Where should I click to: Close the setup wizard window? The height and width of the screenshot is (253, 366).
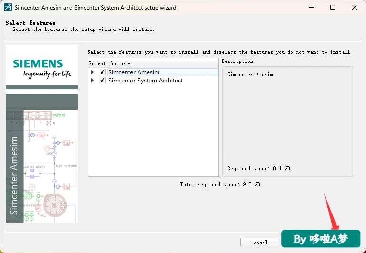354,8
